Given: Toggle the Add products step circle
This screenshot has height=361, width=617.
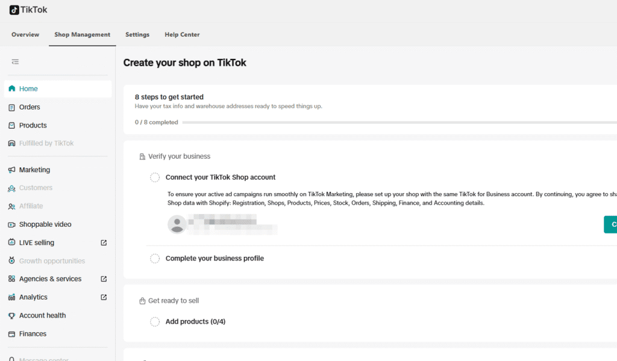Looking at the screenshot, I should coord(155,322).
